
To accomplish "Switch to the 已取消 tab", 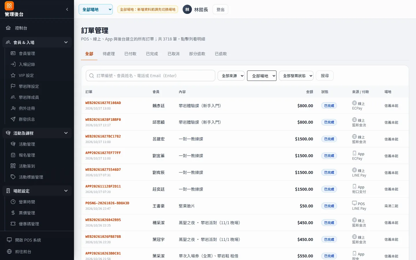I will (174, 54).
